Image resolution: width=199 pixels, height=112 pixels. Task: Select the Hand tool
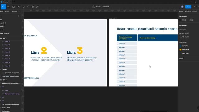pyautogui.click(x=33, y=7)
